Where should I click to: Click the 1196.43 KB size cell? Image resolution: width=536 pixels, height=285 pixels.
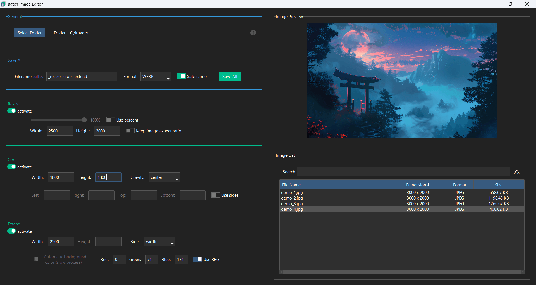pos(499,198)
